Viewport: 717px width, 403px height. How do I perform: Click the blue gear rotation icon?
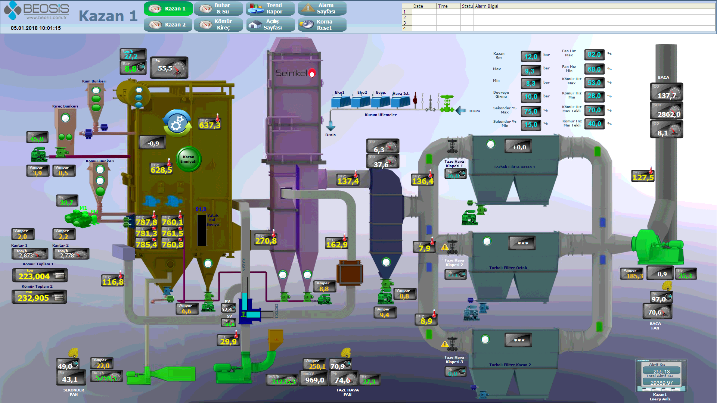coord(177,123)
